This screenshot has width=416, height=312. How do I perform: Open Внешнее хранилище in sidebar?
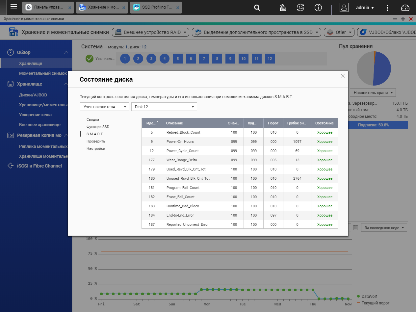39,124
